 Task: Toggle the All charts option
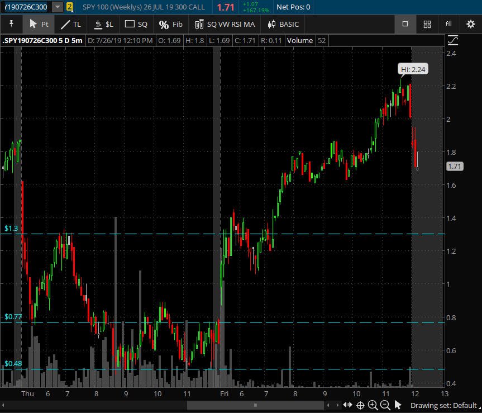pyautogui.click(x=449, y=24)
